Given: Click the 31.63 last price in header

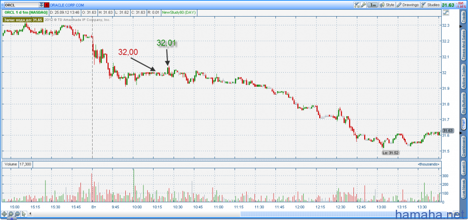Looking at the screenshot, I should (448, 5).
